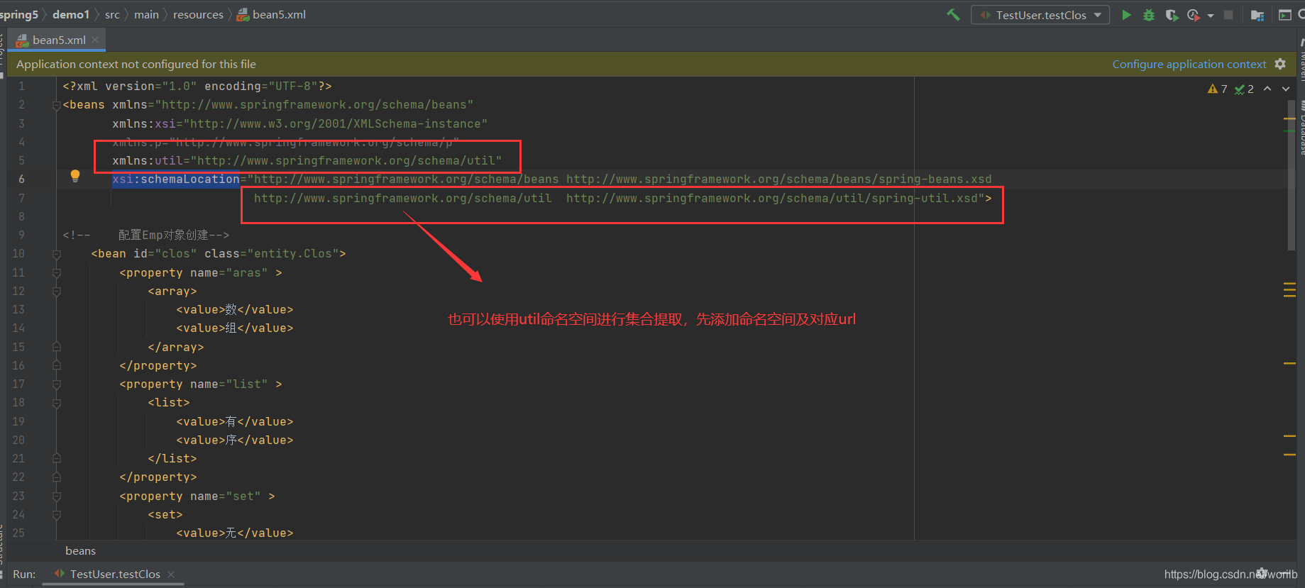Collapse property name="aras" fold marker

[56, 273]
